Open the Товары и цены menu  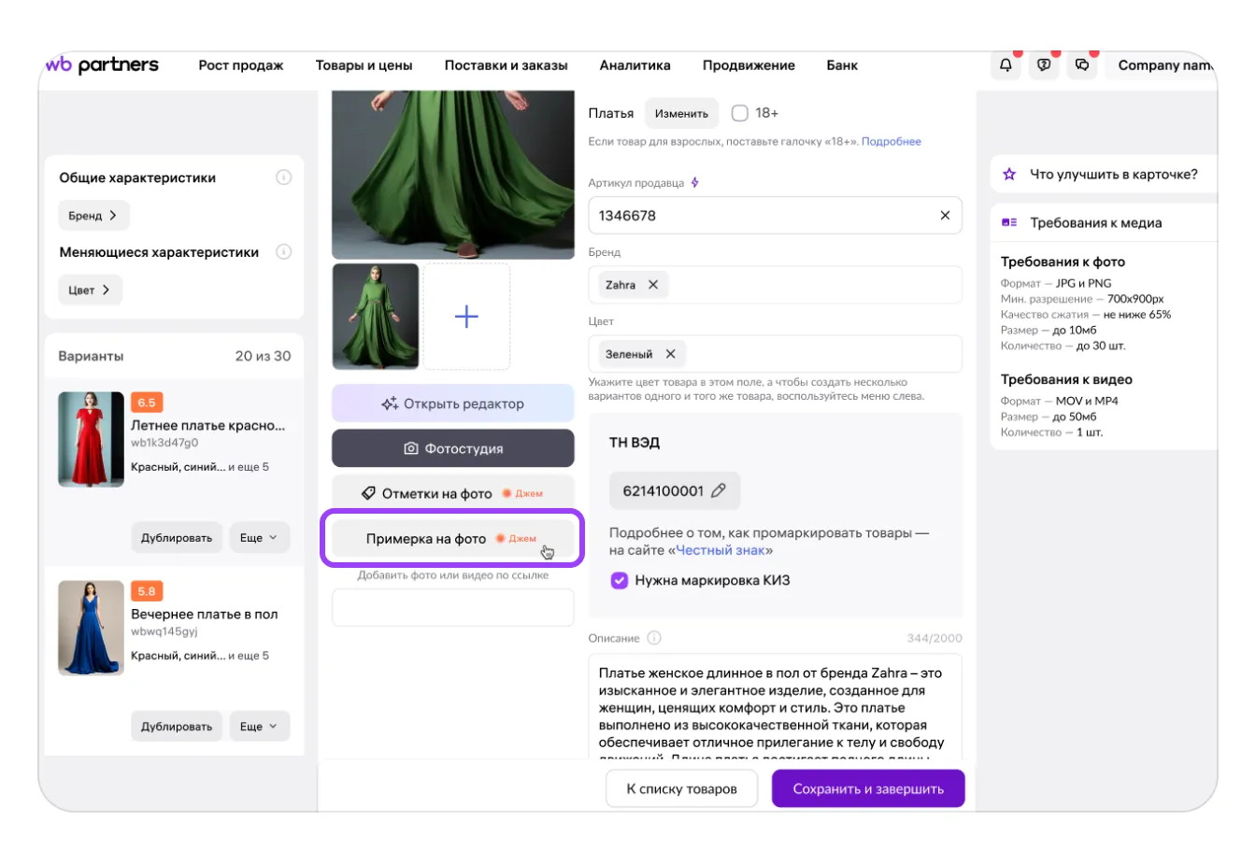[364, 65]
